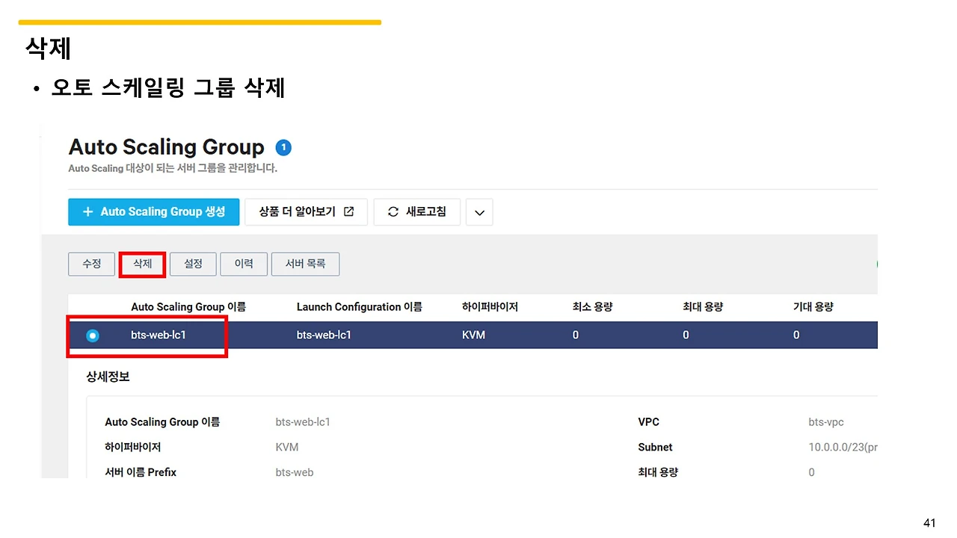Click the 하이퍼바이저 column header

click(490, 307)
